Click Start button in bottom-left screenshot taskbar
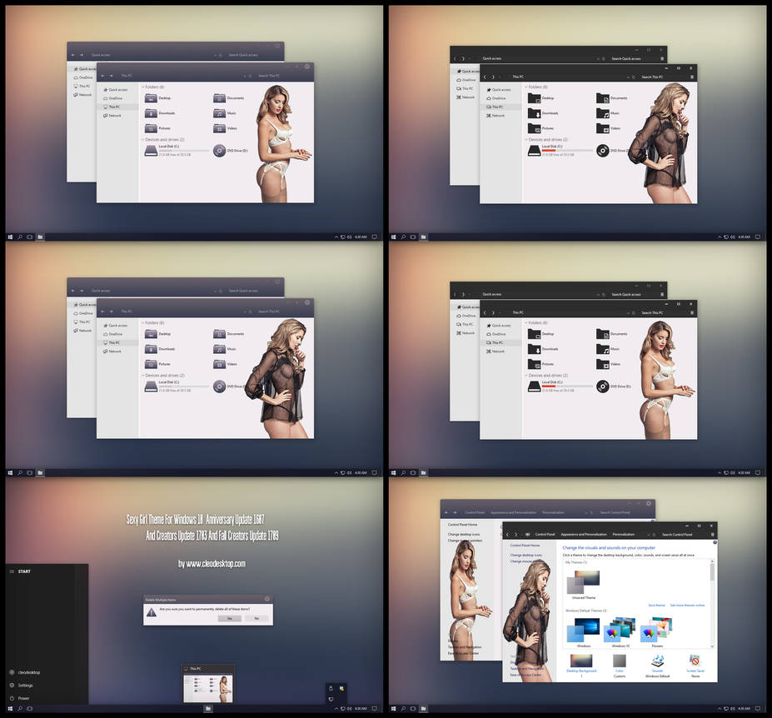Viewport: 772px width, 718px height. pyautogui.click(x=10, y=709)
